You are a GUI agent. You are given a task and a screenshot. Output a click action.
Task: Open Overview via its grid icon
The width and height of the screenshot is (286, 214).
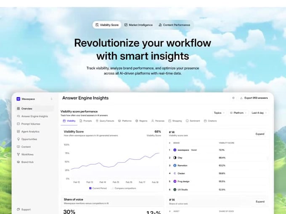pyautogui.click(x=18, y=109)
